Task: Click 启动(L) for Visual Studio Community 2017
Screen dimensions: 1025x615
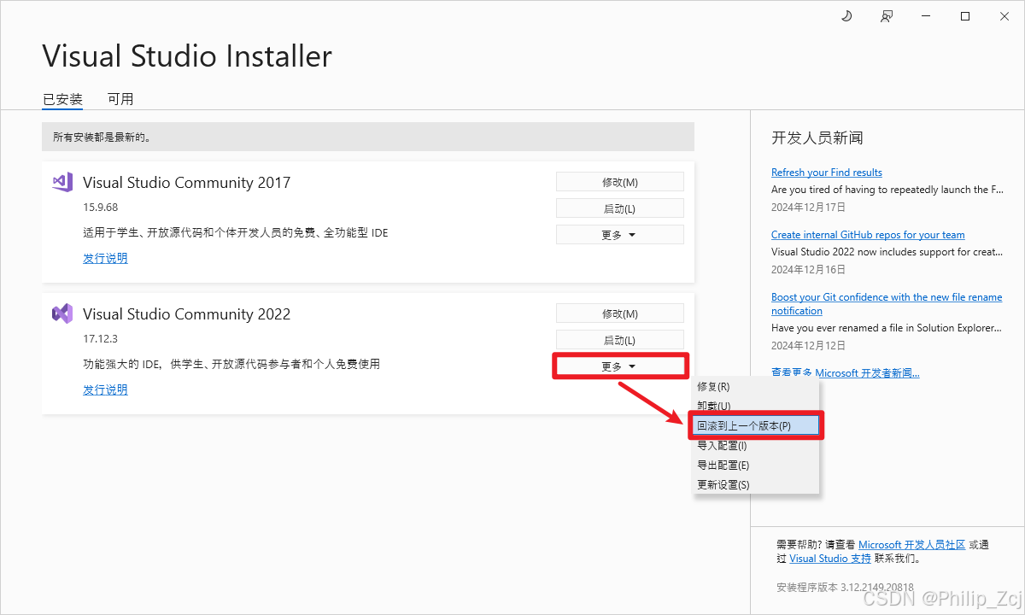Action: 620,208
